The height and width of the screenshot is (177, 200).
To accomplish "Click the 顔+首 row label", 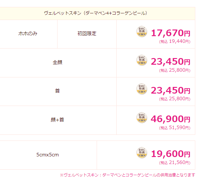I will (57, 120).
